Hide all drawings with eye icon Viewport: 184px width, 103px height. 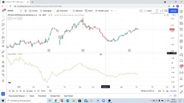pos(3,75)
